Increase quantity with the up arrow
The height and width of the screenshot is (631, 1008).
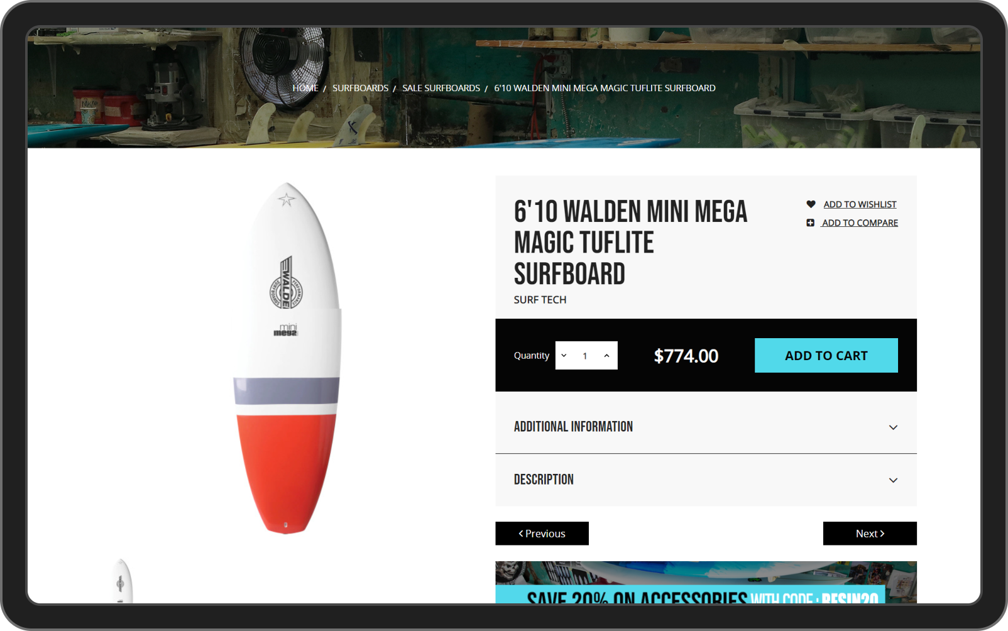[x=606, y=356]
